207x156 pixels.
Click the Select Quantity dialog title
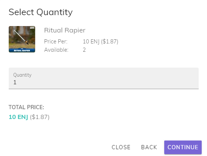coord(40,12)
